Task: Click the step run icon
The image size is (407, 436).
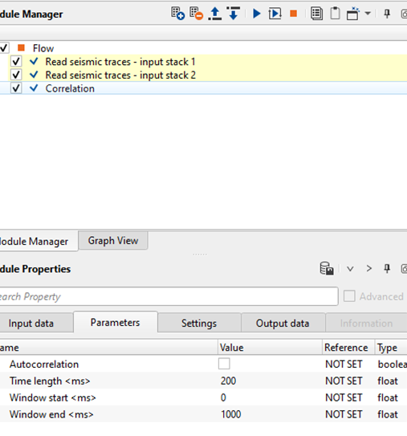Action: (275, 14)
